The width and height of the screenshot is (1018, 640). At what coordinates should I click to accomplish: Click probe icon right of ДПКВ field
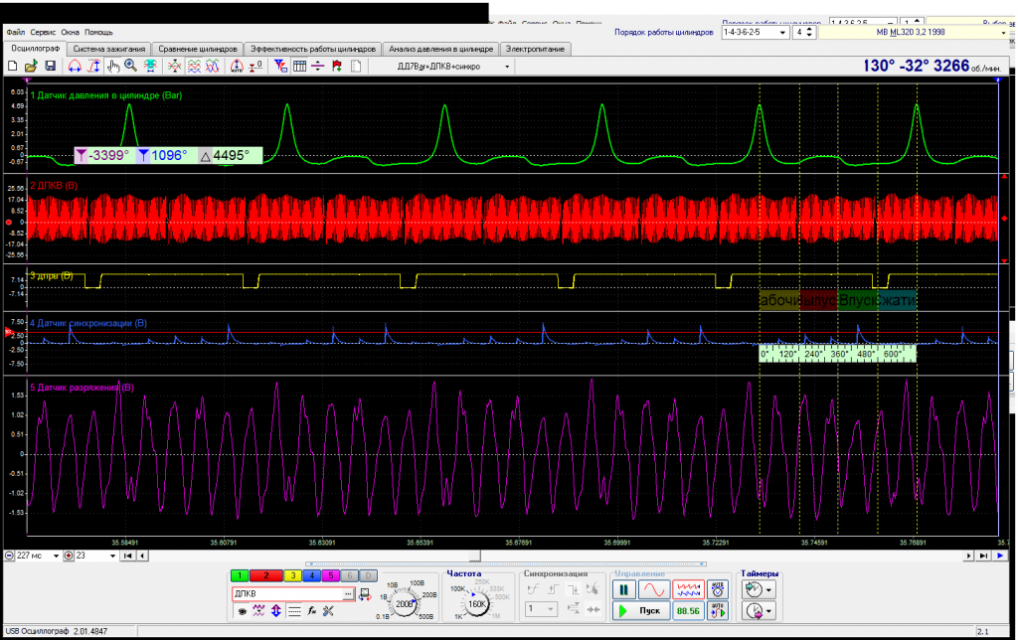click(365, 594)
